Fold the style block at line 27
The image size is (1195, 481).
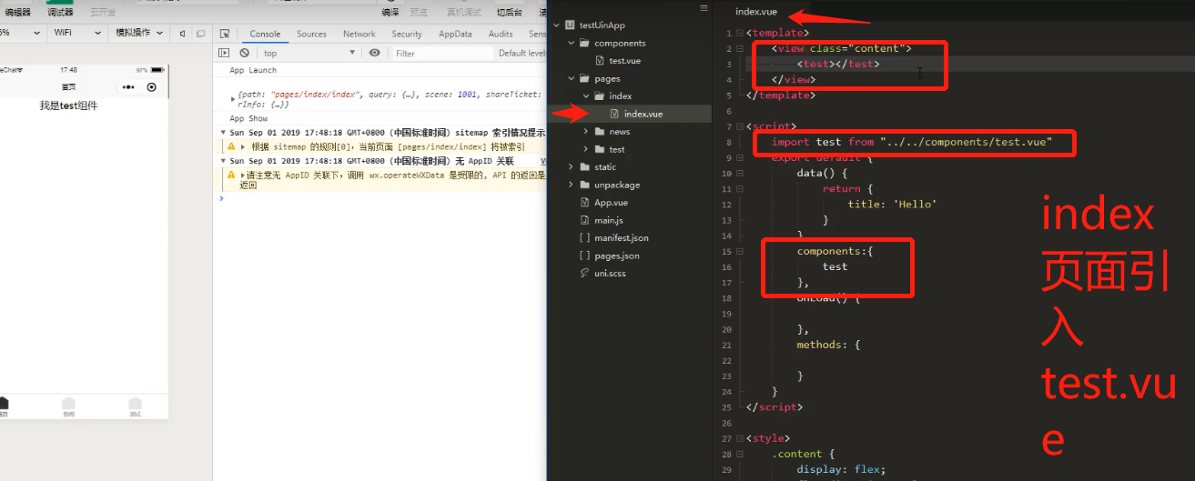[739, 438]
